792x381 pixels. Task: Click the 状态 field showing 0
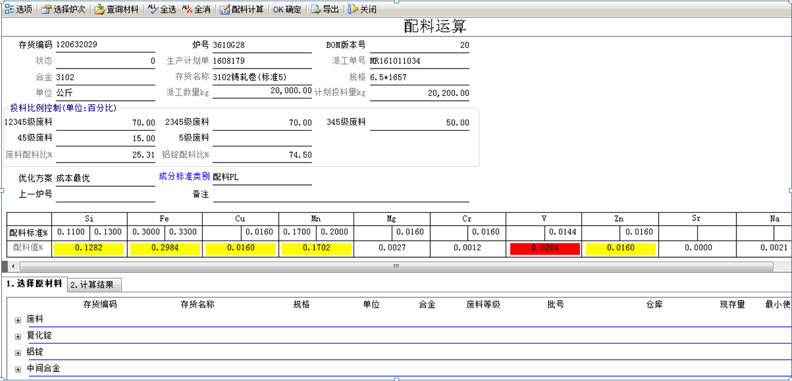(x=105, y=61)
